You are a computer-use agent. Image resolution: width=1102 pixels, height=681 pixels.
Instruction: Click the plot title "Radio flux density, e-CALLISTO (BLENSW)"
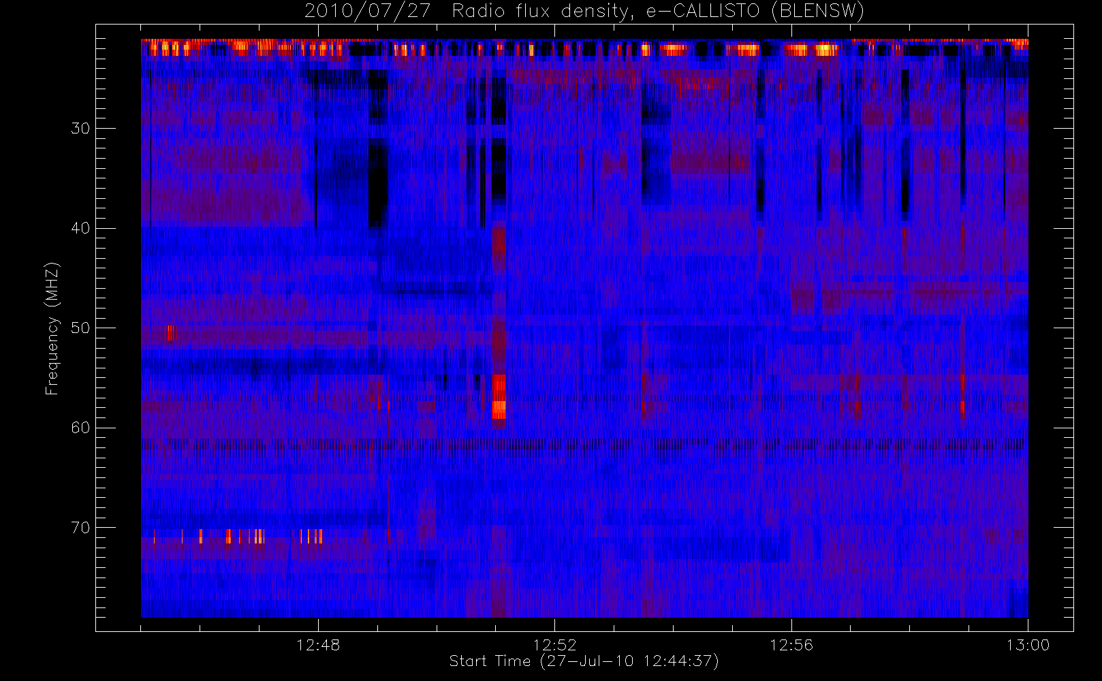click(x=658, y=11)
